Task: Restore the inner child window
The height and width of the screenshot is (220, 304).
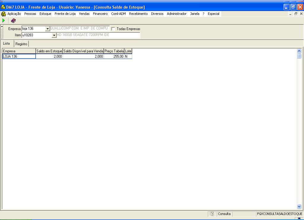Action: [296, 14]
